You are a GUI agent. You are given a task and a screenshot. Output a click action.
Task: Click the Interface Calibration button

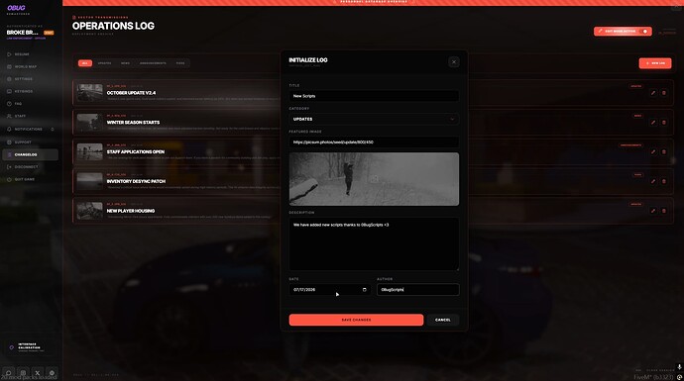click(30, 347)
